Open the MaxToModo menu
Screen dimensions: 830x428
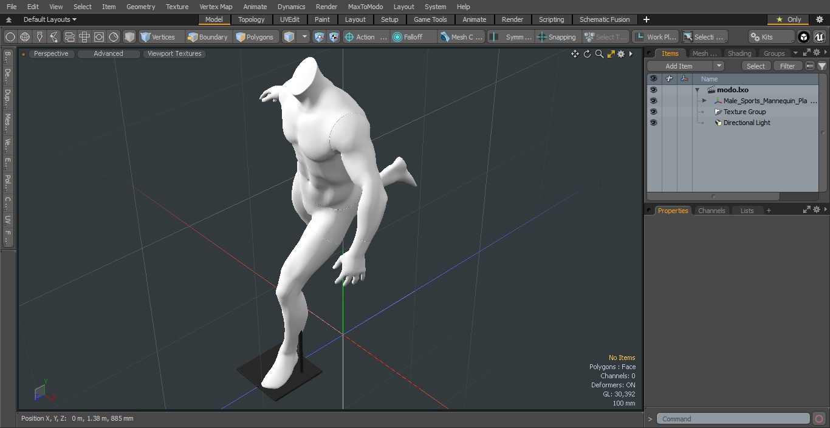(x=365, y=7)
